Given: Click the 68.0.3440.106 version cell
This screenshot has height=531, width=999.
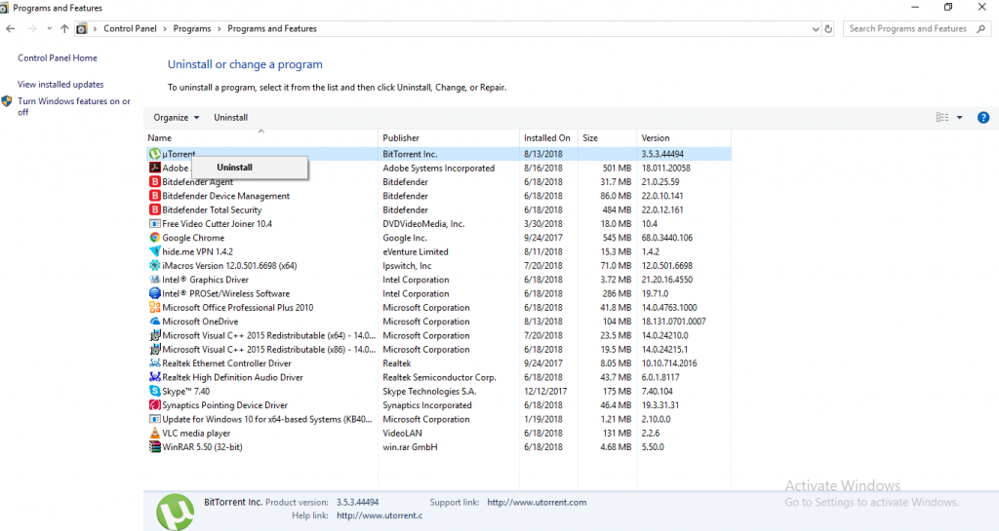Looking at the screenshot, I should coord(667,238).
